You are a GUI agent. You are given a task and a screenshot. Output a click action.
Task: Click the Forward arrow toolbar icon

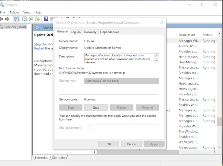[x=7, y=19]
